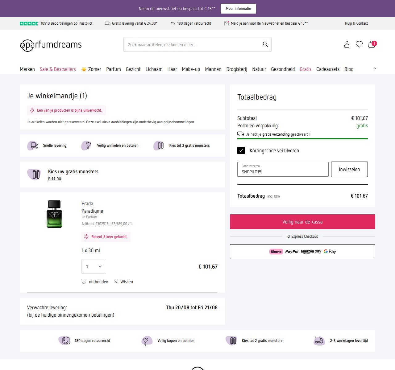
Task: Click the footer 180 dagen retourrecht package icon
Action: point(64,341)
